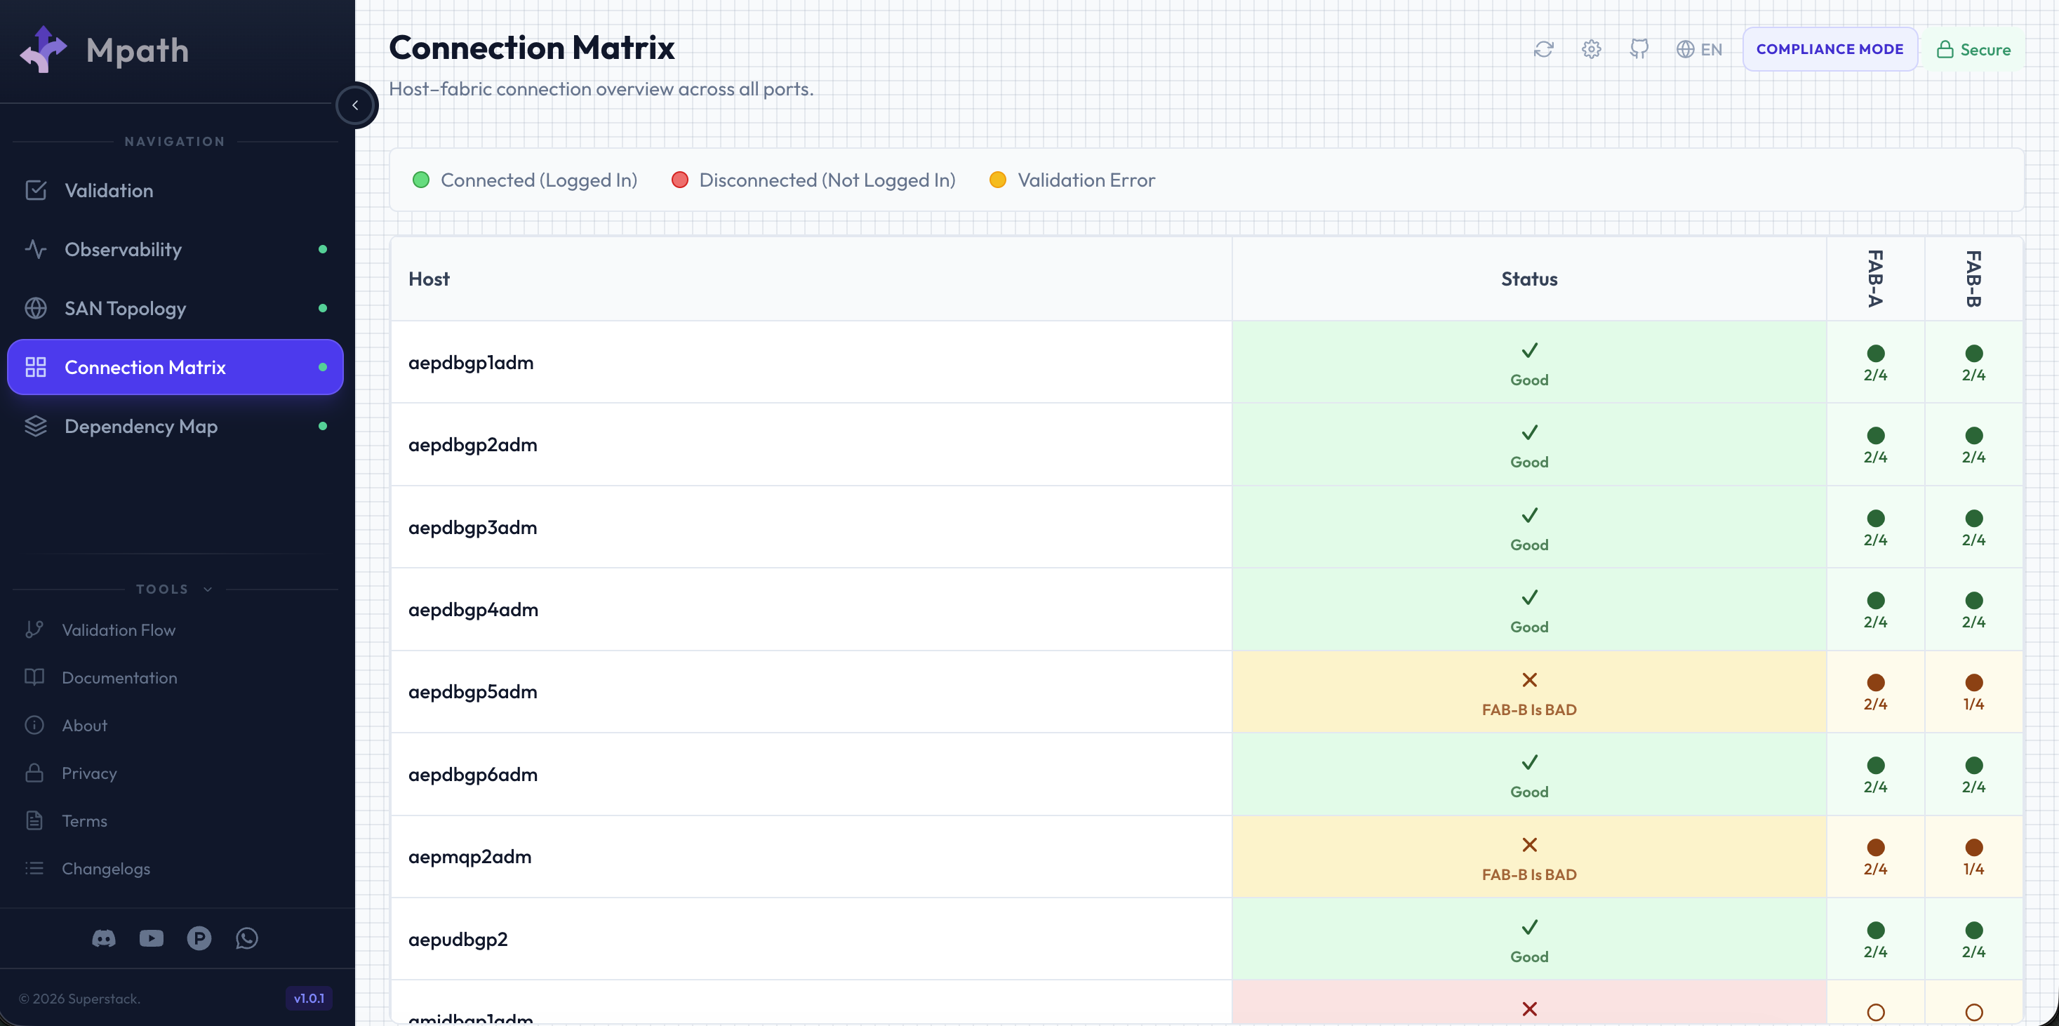Open the Observability page
Screen dimensions: 2059x1026
tap(175, 249)
